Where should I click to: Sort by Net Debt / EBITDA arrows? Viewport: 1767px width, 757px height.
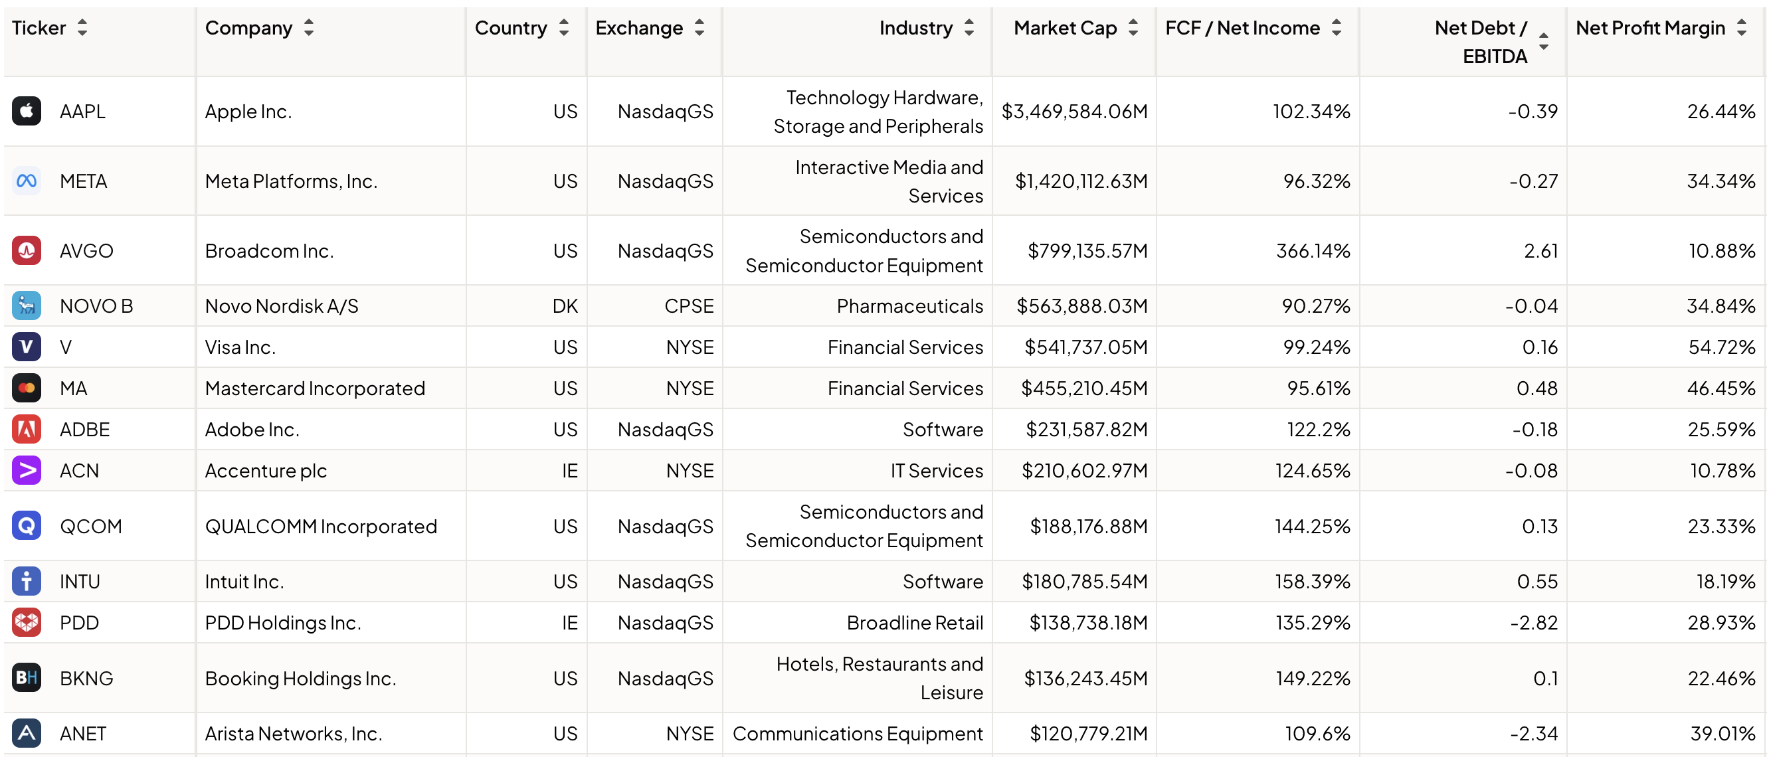[1543, 41]
